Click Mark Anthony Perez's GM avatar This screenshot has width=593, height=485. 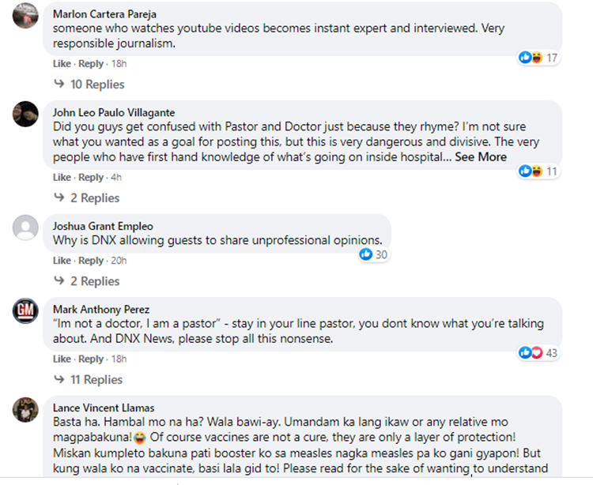(26, 311)
